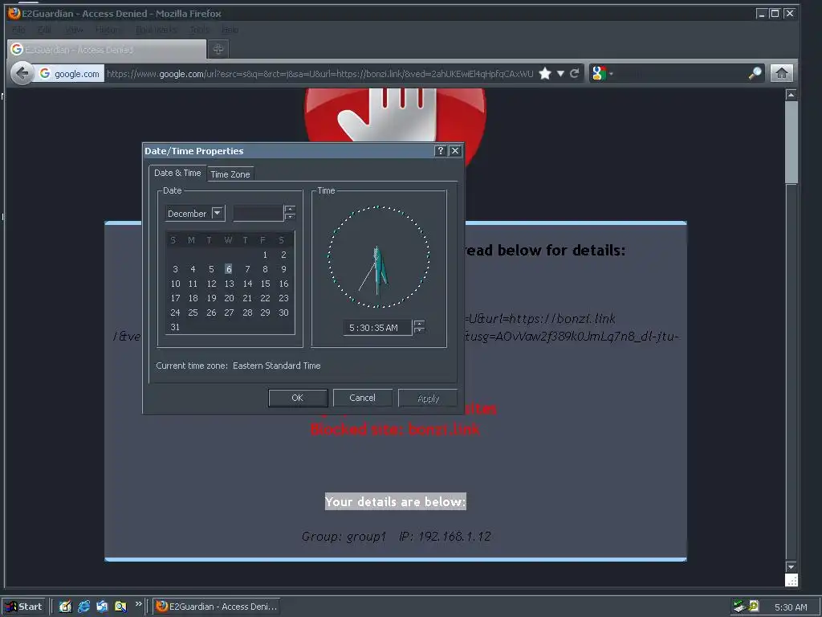Open the Firefox home page button
The height and width of the screenshot is (617, 822).
click(x=781, y=73)
